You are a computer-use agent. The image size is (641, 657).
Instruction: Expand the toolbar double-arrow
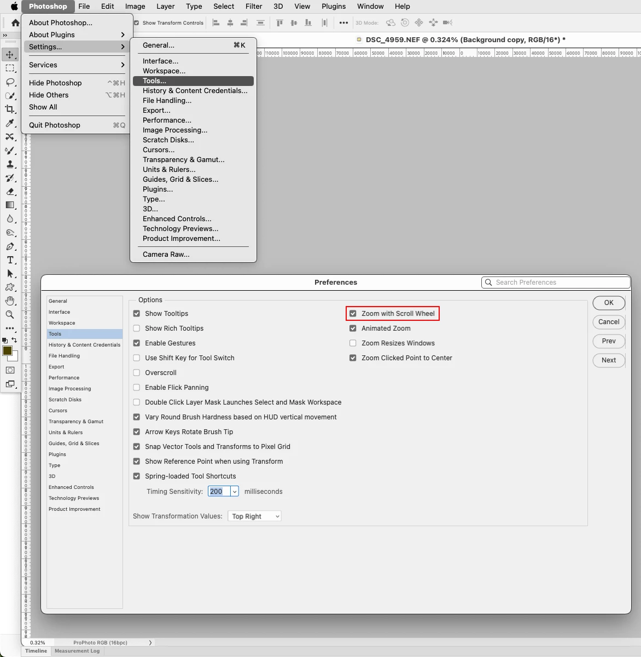click(x=5, y=34)
